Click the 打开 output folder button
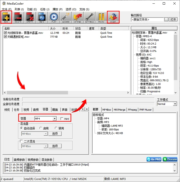This screenshot has height=182, width=180. (173, 20)
